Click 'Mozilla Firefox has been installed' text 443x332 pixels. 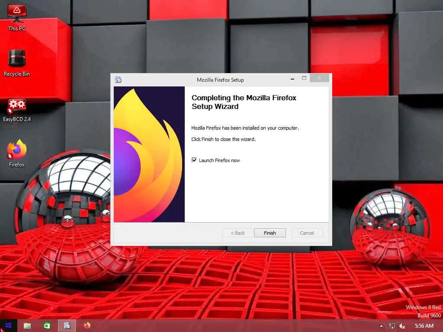coord(245,128)
